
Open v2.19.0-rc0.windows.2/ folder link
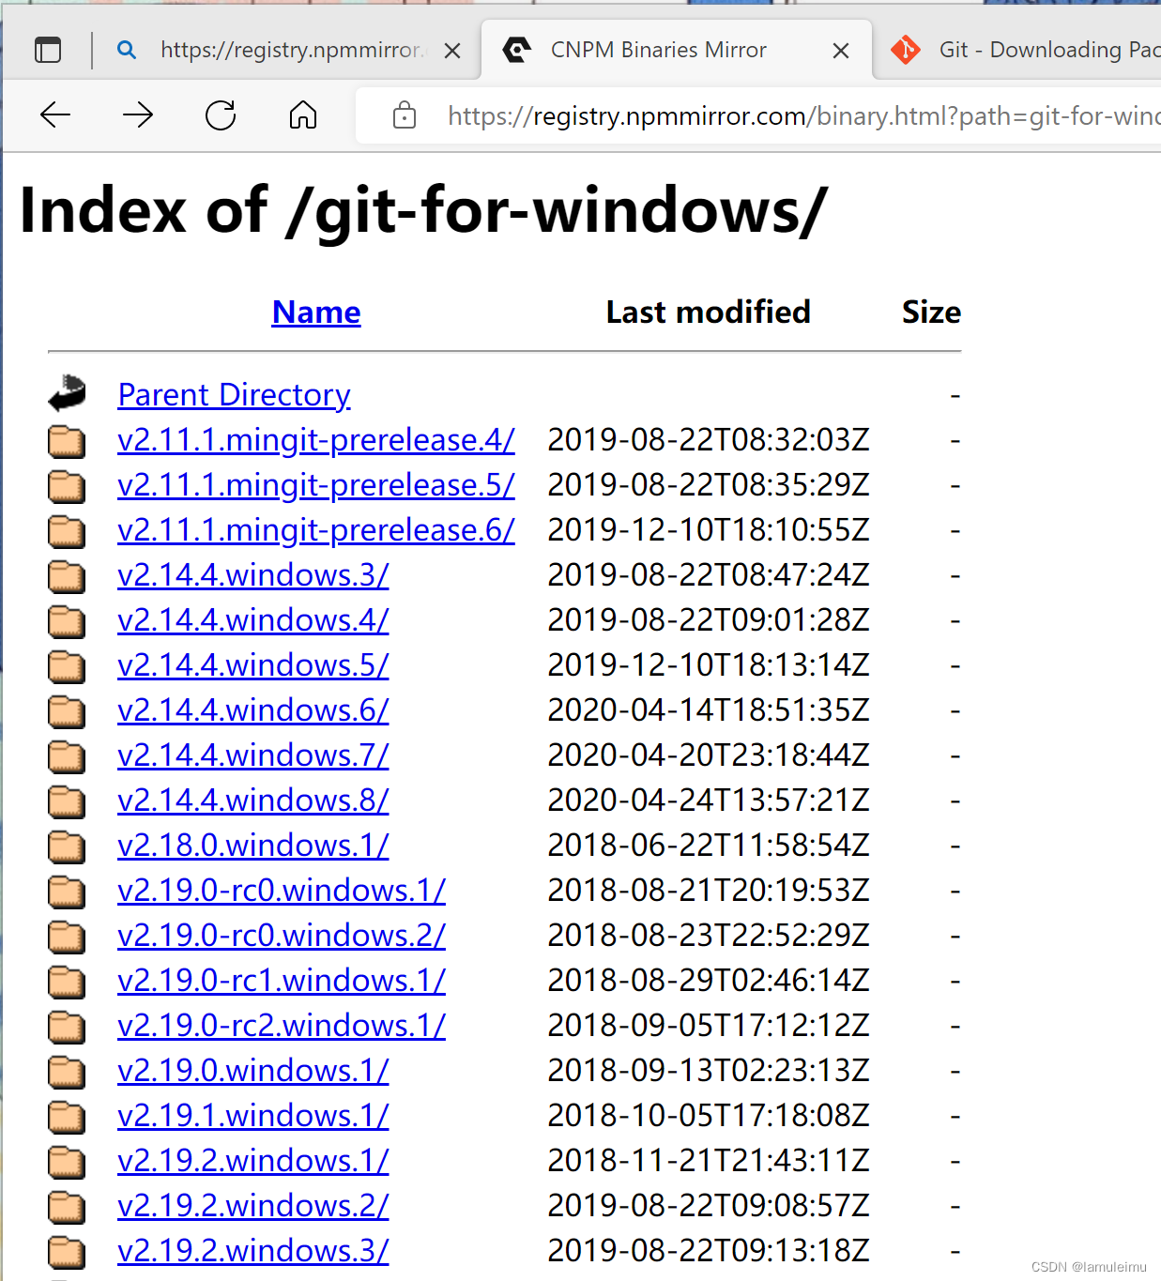[x=282, y=936]
